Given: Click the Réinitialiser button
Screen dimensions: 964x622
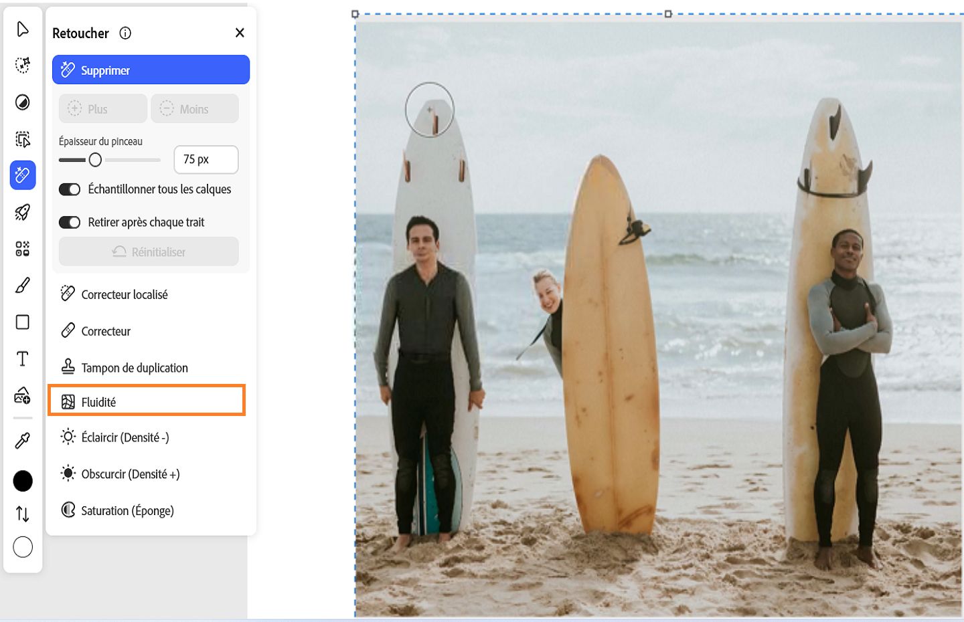Looking at the screenshot, I should 148,251.
